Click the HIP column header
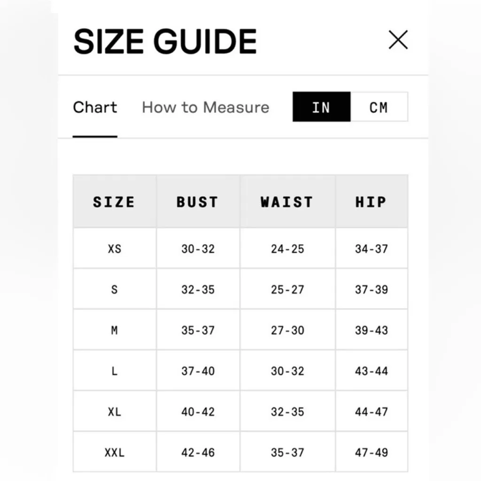 click(x=371, y=202)
